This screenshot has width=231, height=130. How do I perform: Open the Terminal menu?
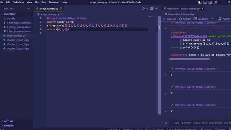tap(54, 2)
